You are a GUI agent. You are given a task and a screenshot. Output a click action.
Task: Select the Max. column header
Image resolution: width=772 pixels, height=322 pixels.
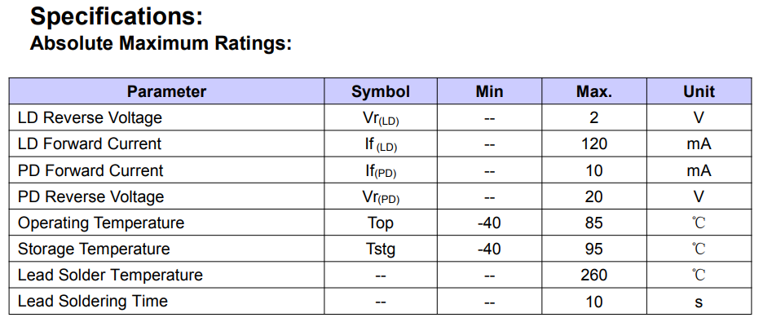pyautogui.click(x=594, y=91)
